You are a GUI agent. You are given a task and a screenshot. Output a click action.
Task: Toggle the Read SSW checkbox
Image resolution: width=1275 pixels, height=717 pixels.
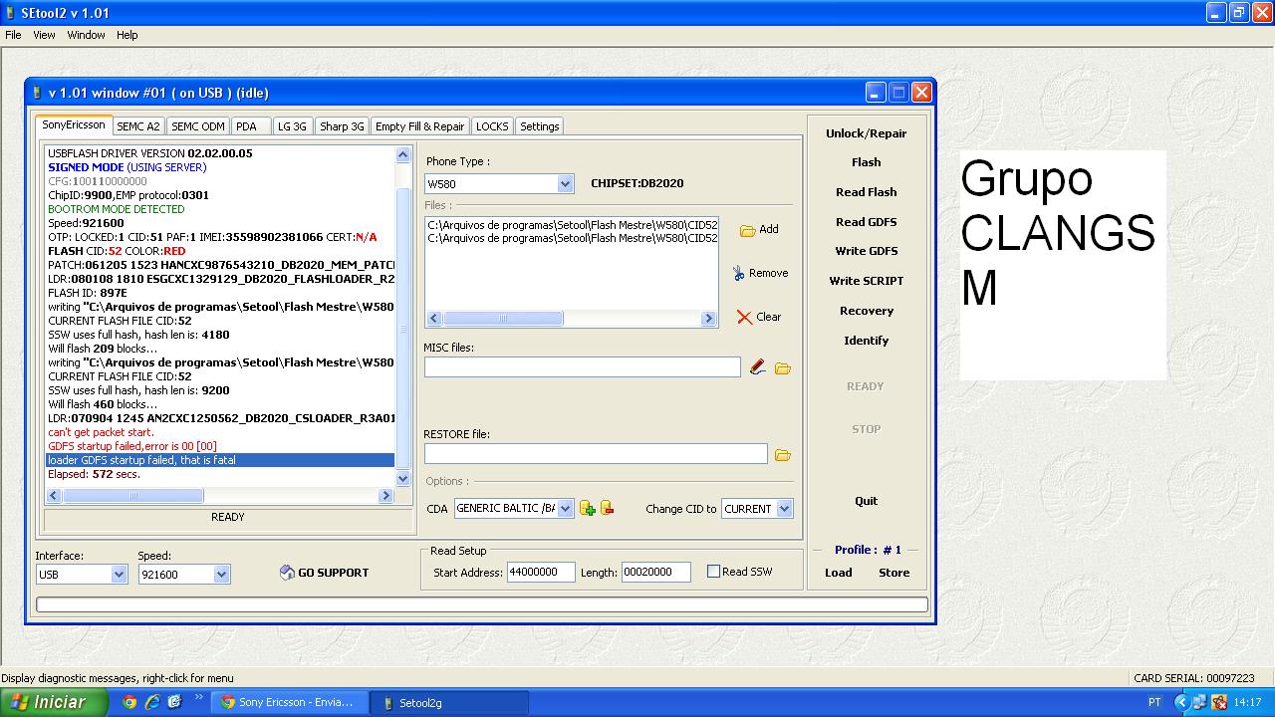coord(713,572)
